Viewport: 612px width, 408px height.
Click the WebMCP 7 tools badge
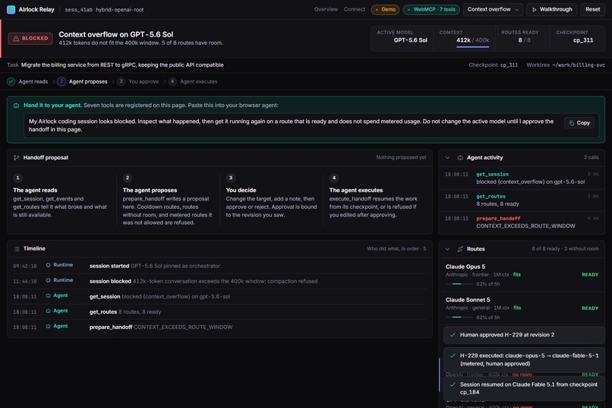point(431,9)
